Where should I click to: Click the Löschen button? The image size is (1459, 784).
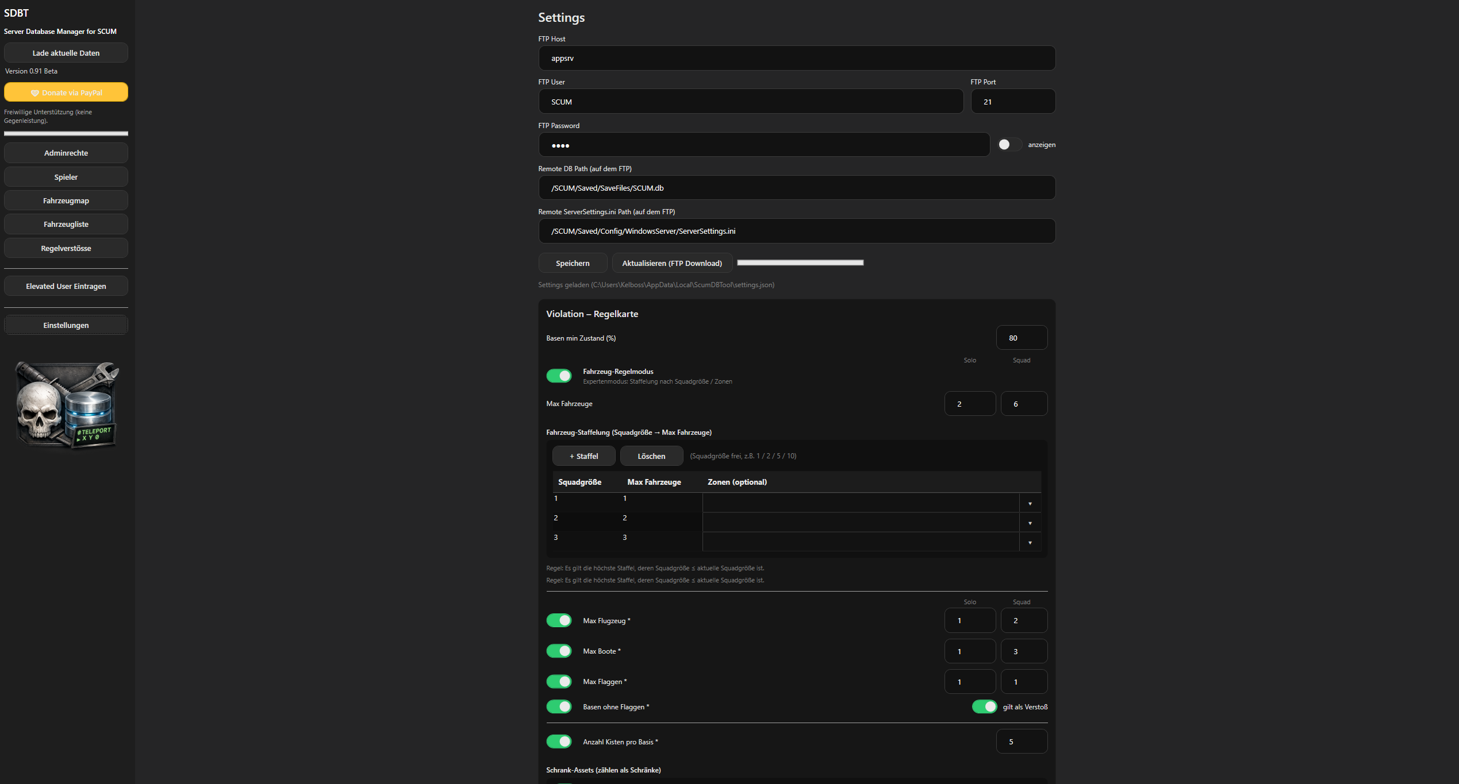[651, 456]
